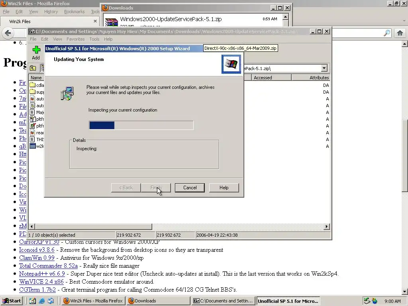Image resolution: width=408 pixels, height=306 pixels.
Task: Open the 7-Zip File menu
Action: tap(33, 39)
